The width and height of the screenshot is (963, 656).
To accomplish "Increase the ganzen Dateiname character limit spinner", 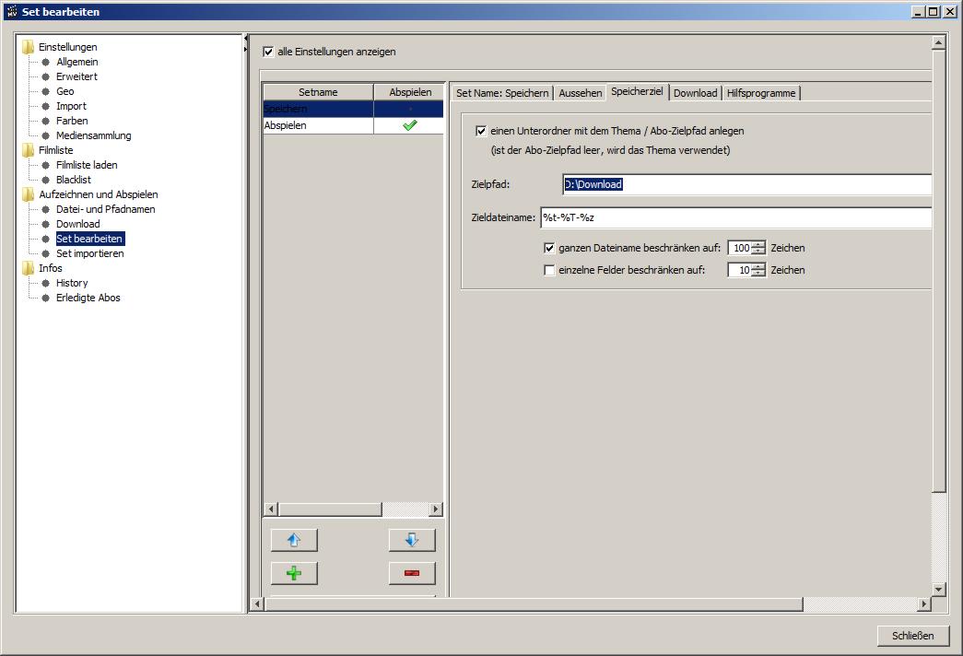I will (758, 244).
